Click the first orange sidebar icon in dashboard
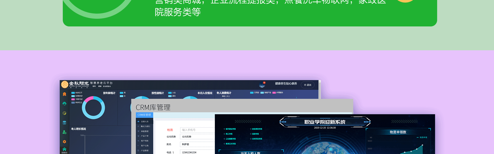494x154 pixels. point(65,94)
